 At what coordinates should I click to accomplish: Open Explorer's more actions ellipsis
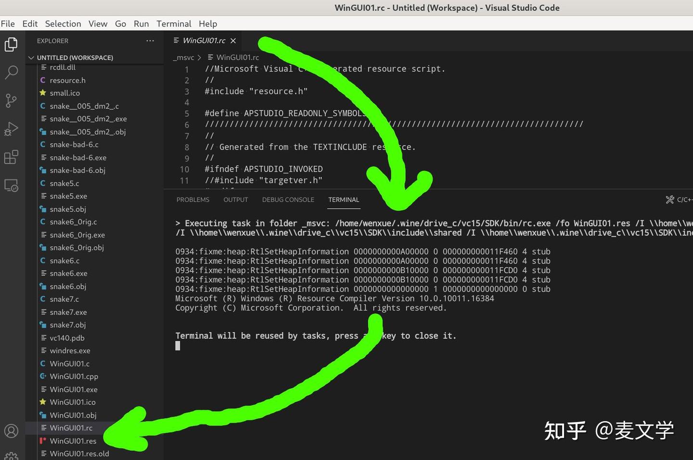pos(150,41)
